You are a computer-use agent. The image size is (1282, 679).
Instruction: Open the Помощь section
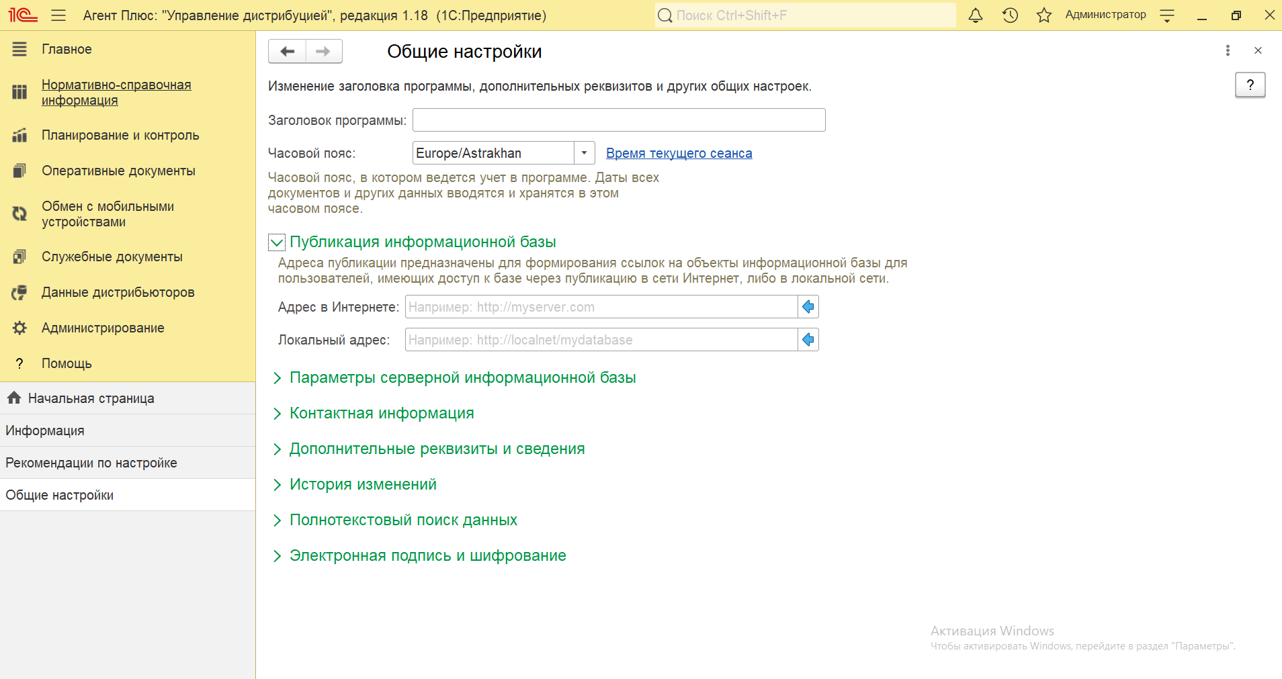67,363
